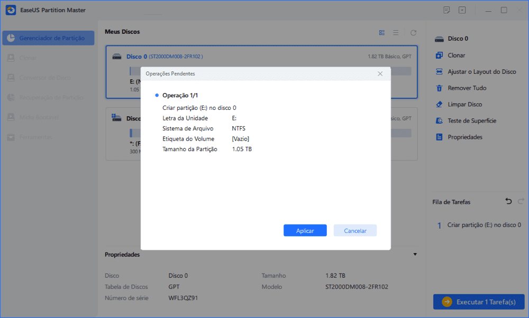Undo the last queued task
The height and width of the screenshot is (318, 529).
pos(508,201)
